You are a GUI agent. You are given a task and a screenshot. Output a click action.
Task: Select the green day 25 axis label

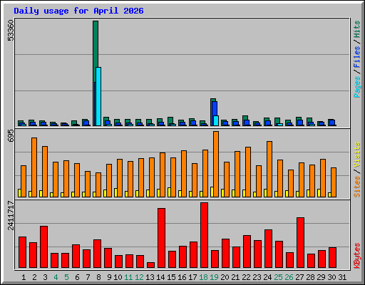click(278, 277)
